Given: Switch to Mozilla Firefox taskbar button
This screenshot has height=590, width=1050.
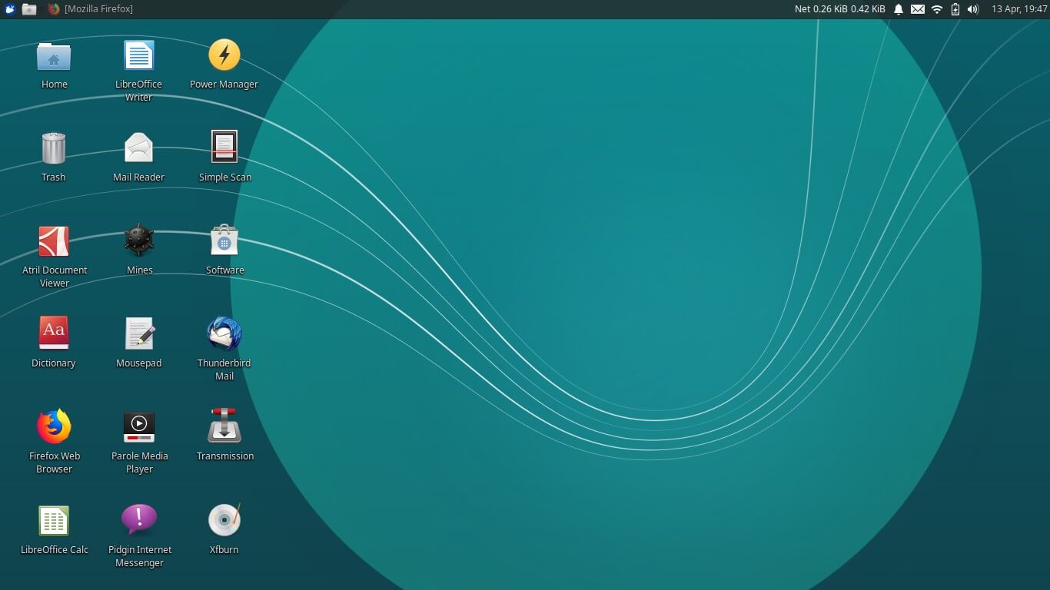Looking at the screenshot, I should coord(90,9).
